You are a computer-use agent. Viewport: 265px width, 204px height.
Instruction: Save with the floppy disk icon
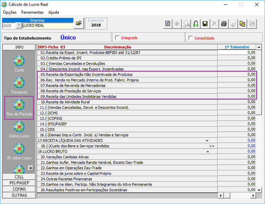pos(205,24)
